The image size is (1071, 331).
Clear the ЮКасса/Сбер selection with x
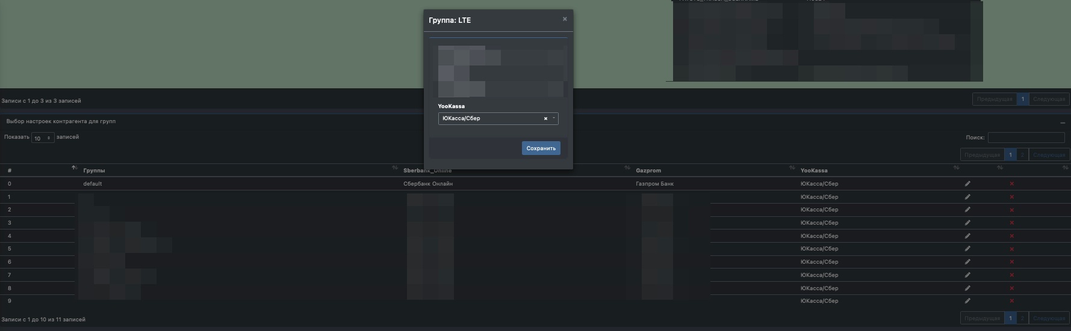[545, 118]
